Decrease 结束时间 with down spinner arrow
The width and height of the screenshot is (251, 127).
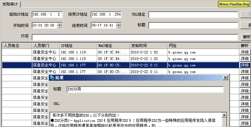[119, 27]
